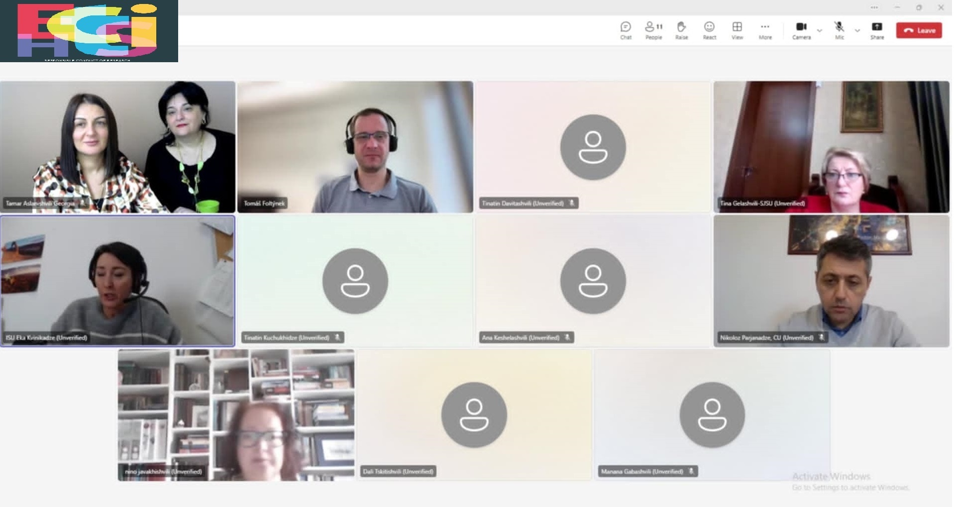Click Tina Gelashvili-SJSU's video tile
Image resolution: width=954 pixels, height=507 pixels.
tap(831, 147)
